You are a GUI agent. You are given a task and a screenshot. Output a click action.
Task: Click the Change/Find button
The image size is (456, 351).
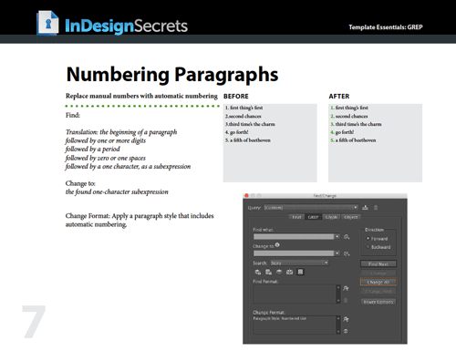click(378, 292)
